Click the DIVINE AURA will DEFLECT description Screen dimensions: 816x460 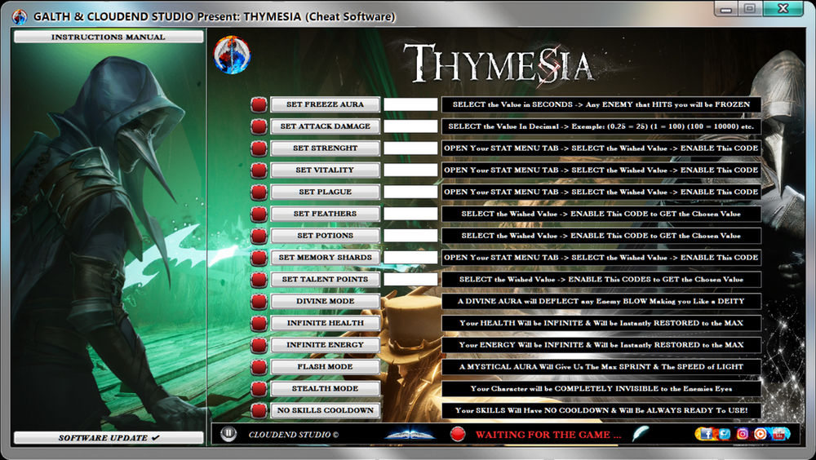click(601, 301)
